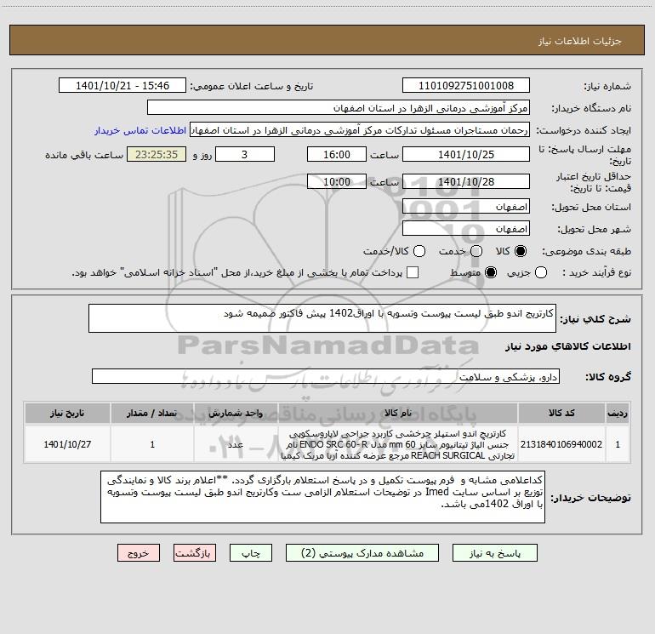Click the ردیف column header
This screenshot has width=655, height=634.
[x=618, y=413]
